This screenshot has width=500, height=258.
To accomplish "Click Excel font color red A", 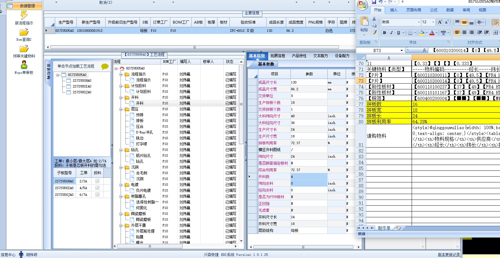I will click(432, 33).
